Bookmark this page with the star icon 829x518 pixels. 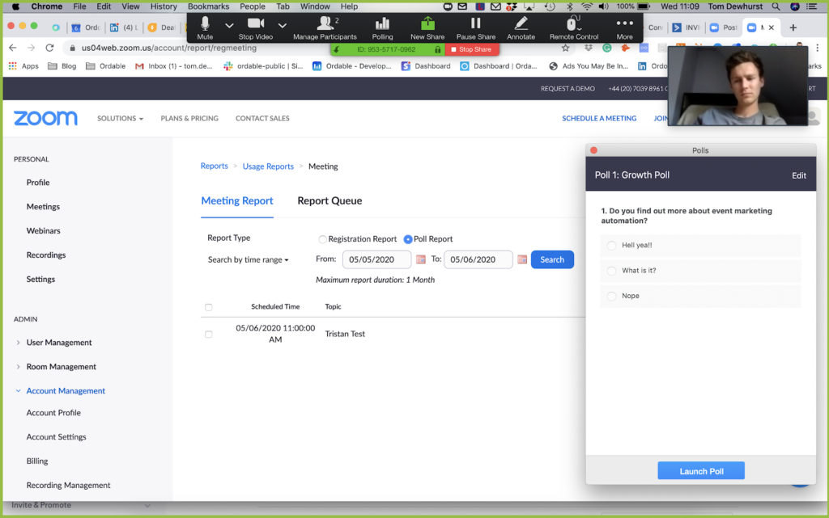point(565,48)
